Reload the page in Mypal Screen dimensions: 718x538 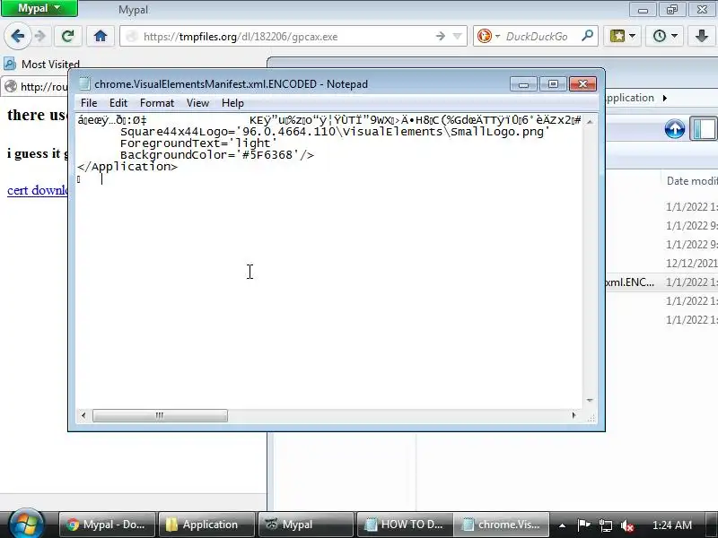pos(68,36)
